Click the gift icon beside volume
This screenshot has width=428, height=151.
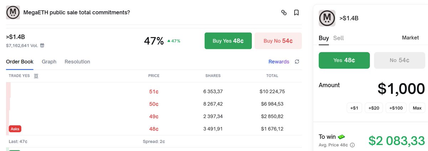(42, 45)
